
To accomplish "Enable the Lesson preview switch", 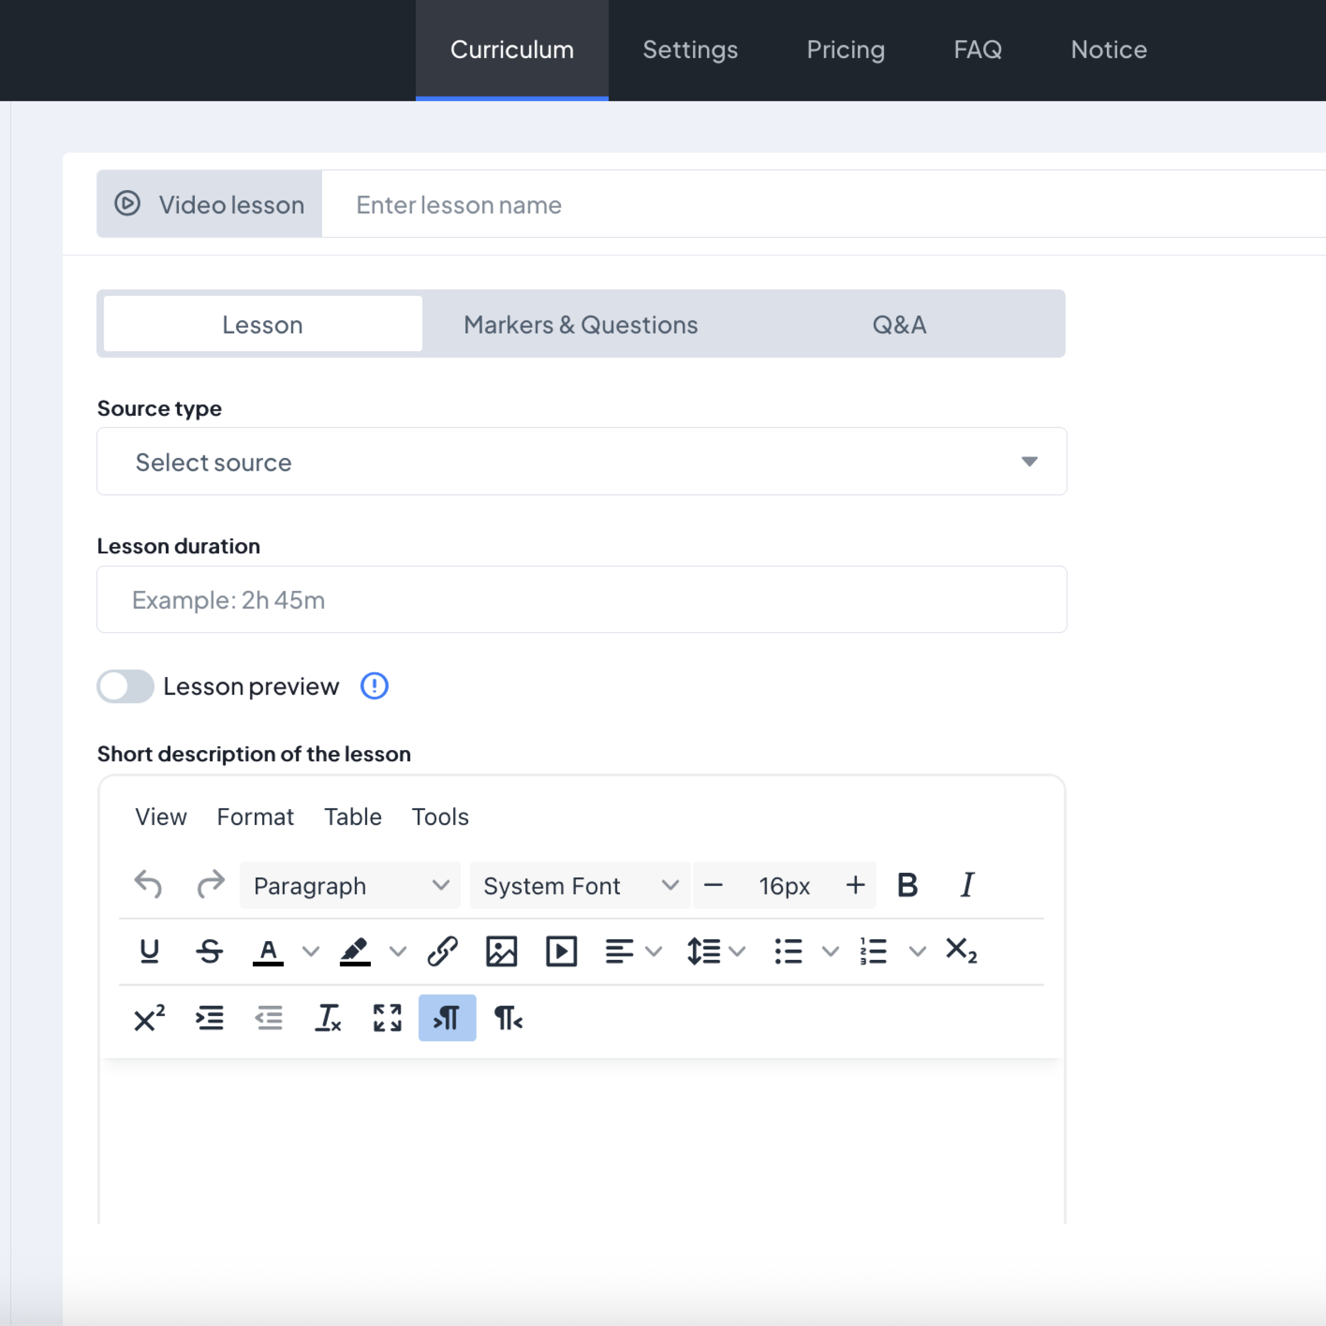I will point(125,686).
